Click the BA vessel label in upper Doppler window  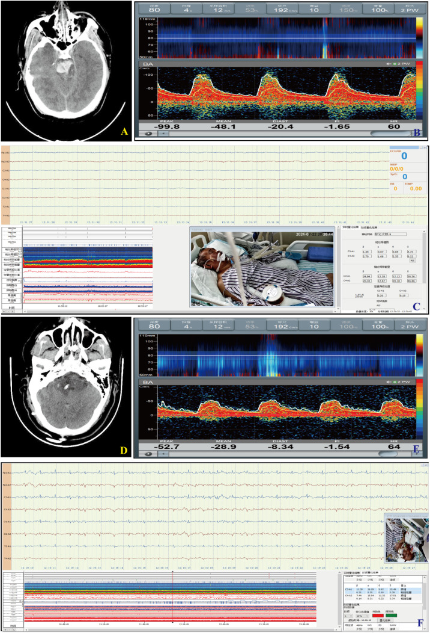148,64
